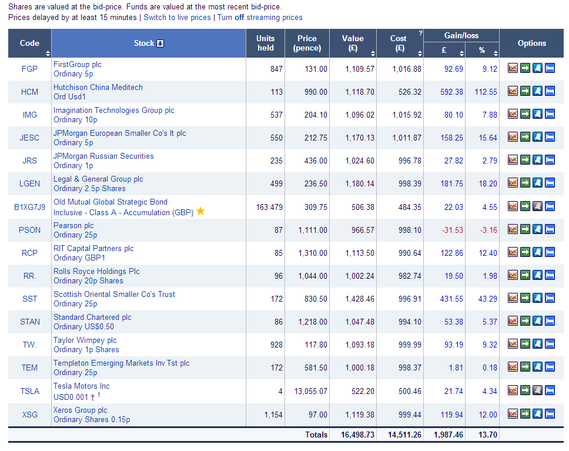
Task: Click the down-arrow sort indicator beside Stock
Action: tap(160, 44)
